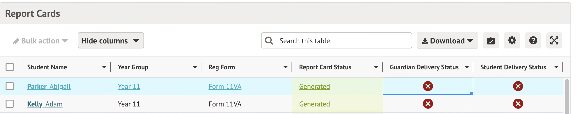The image size is (576, 114).
Task: Select the Kelly Adam row checkbox
Action: coord(10,104)
